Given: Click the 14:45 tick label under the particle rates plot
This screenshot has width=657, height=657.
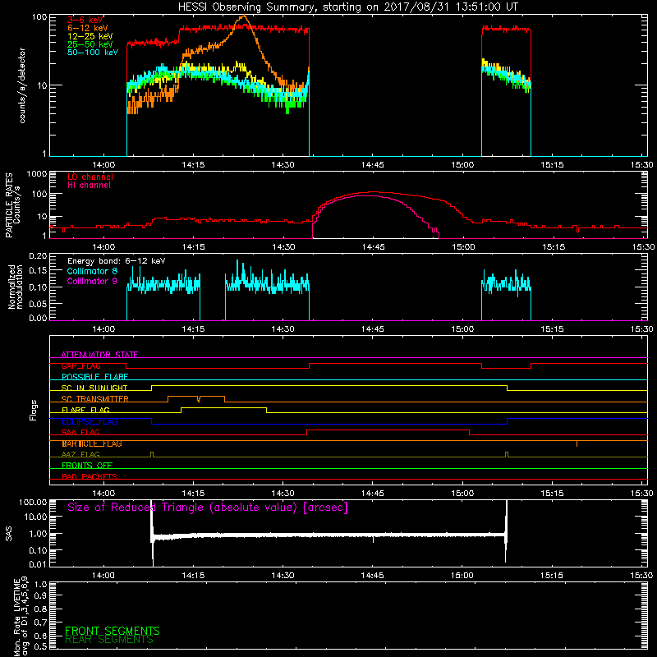Looking at the screenshot, I should [374, 247].
